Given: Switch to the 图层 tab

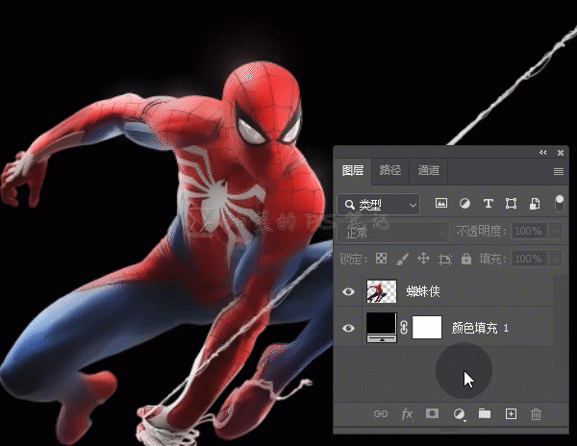Looking at the screenshot, I should 353,170.
